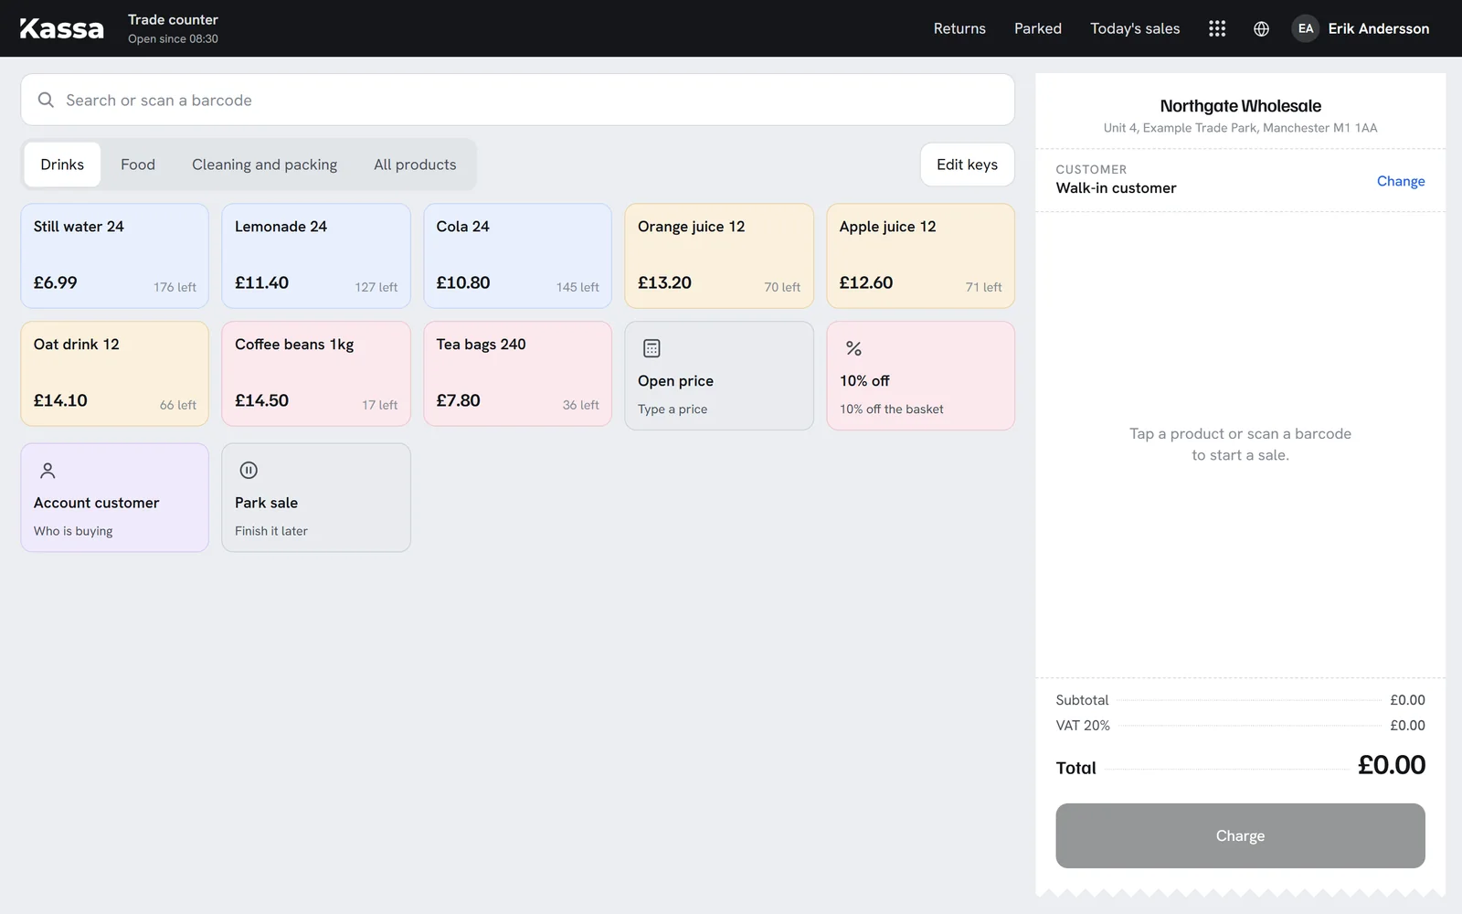
Task: Open the apps grid icon
Action: click(1217, 28)
